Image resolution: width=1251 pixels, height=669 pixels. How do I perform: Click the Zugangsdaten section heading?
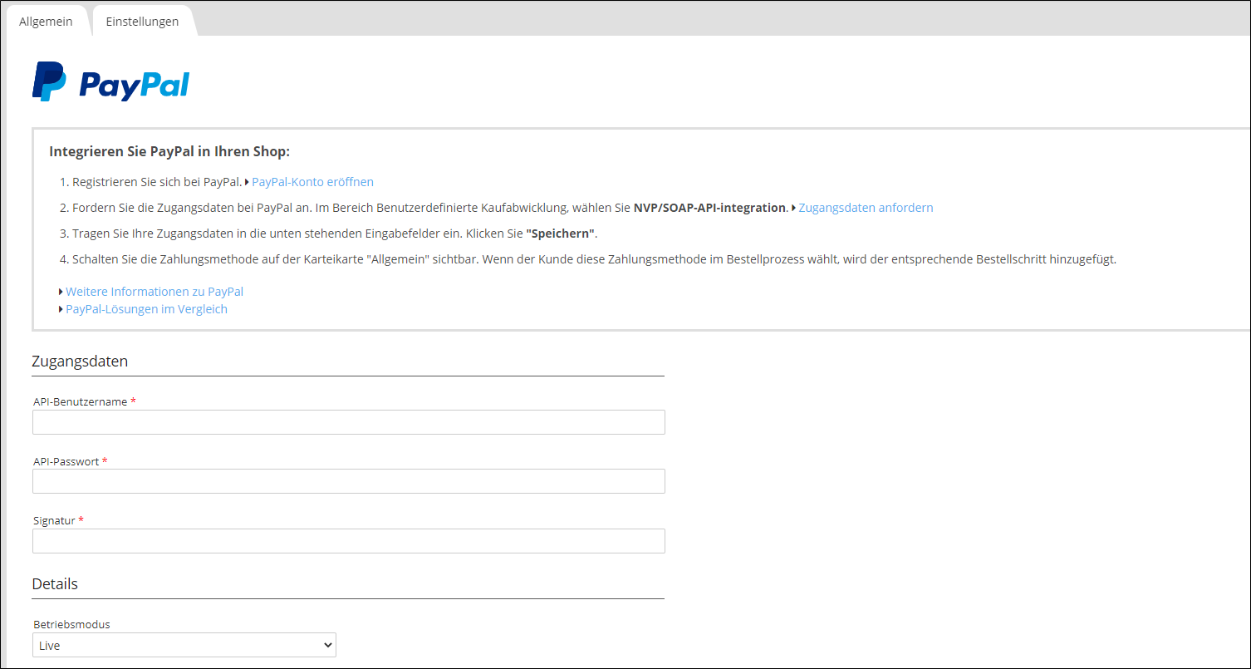(x=80, y=361)
